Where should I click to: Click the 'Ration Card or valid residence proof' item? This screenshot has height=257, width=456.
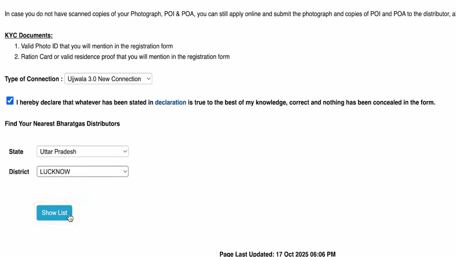click(x=125, y=57)
